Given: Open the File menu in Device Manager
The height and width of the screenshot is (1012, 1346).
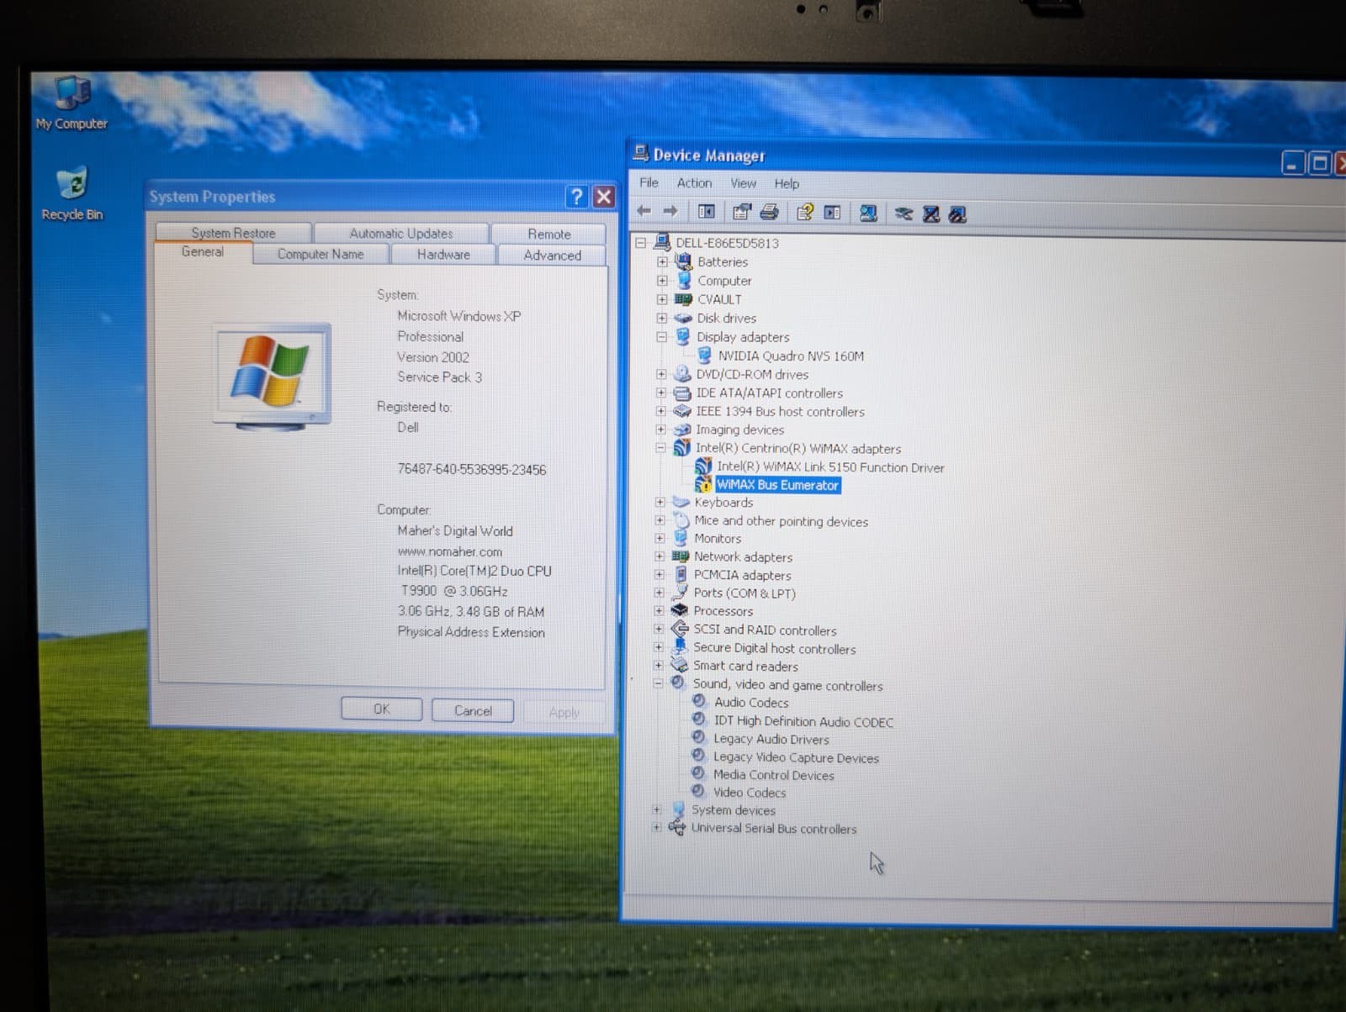Looking at the screenshot, I should pos(649,182).
